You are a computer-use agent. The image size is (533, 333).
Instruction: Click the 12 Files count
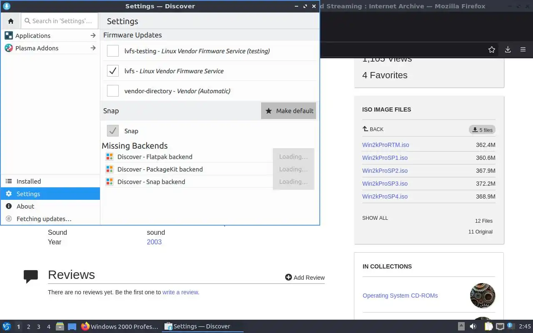pos(484,221)
